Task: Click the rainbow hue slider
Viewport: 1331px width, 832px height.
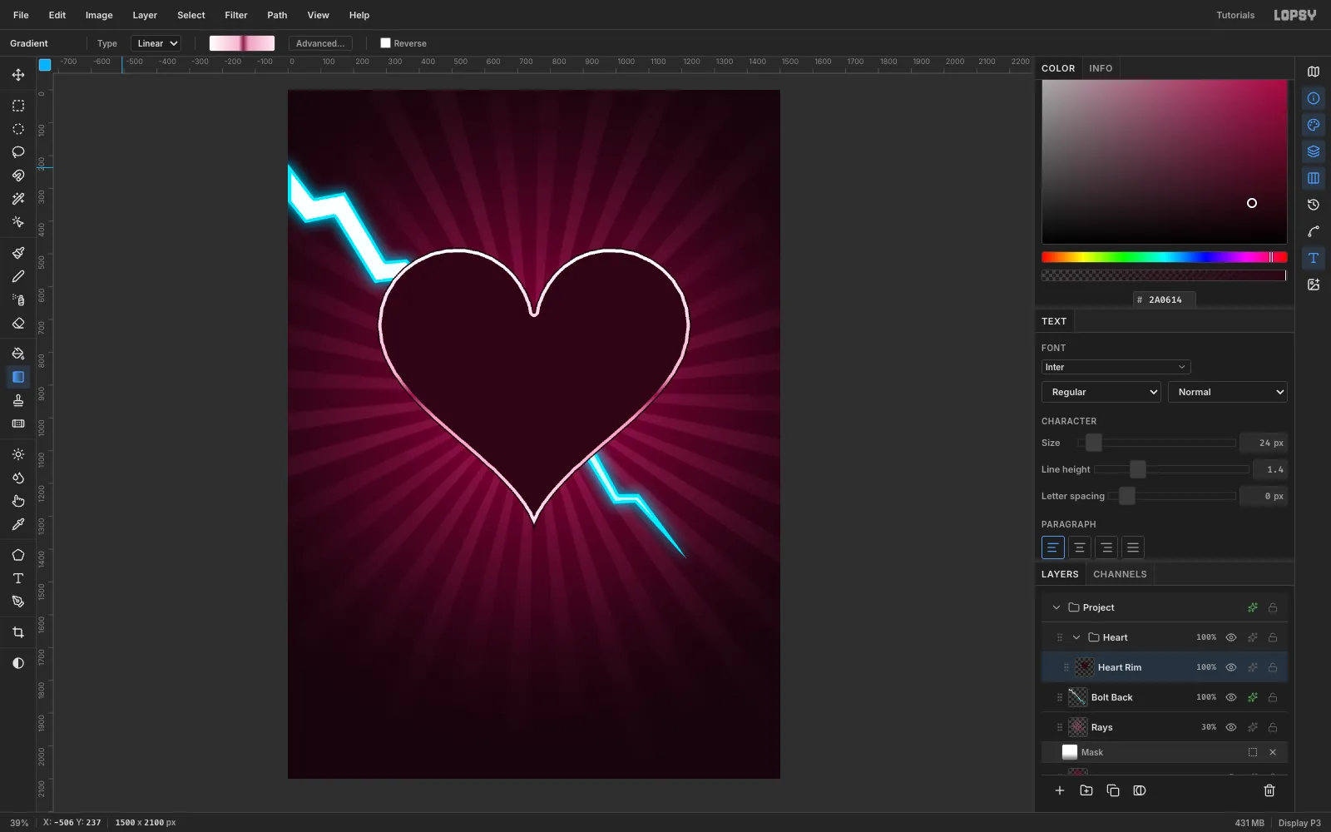Action: (x=1165, y=257)
